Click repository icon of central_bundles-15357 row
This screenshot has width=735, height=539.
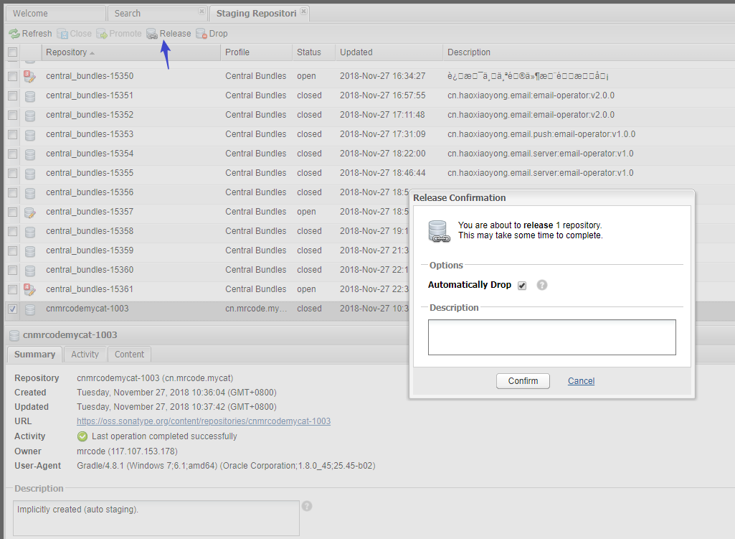pyautogui.click(x=30, y=212)
